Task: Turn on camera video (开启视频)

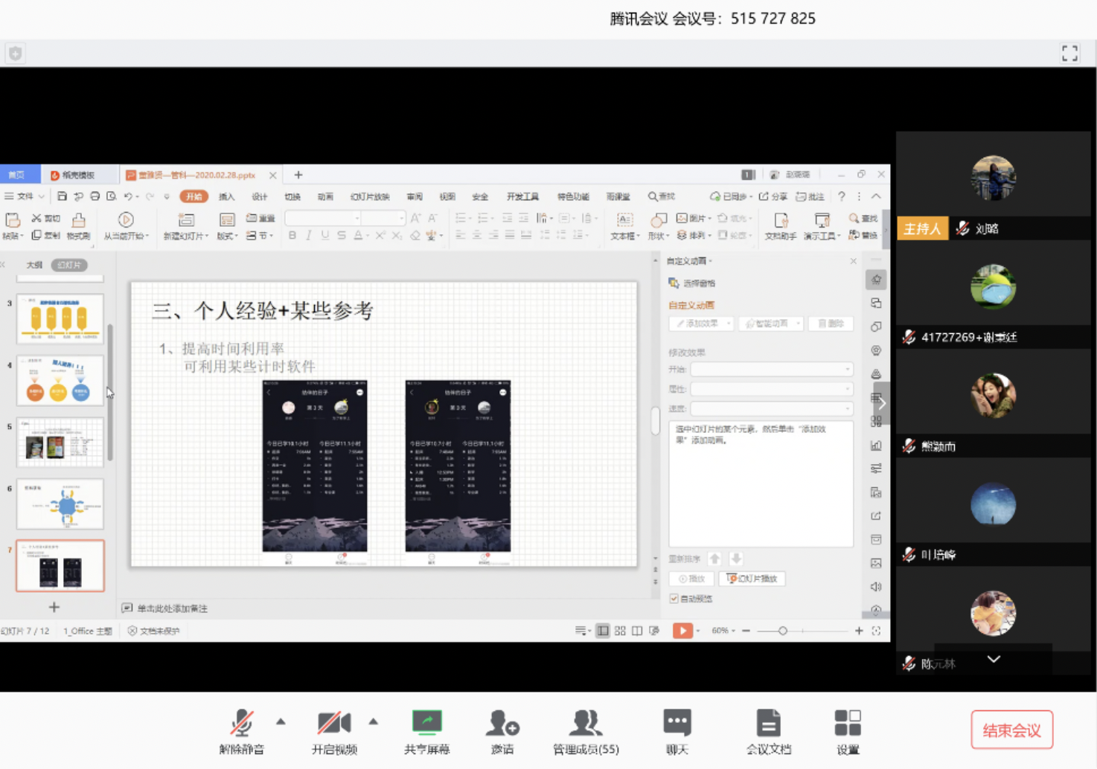Action: [x=334, y=723]
